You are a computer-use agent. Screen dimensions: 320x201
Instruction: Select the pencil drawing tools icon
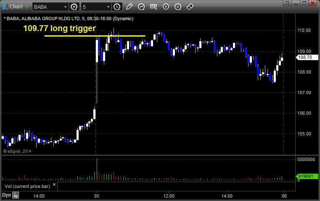coord(129,7)
